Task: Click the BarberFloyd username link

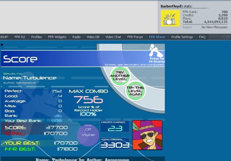Action: (x=171, y=6)
